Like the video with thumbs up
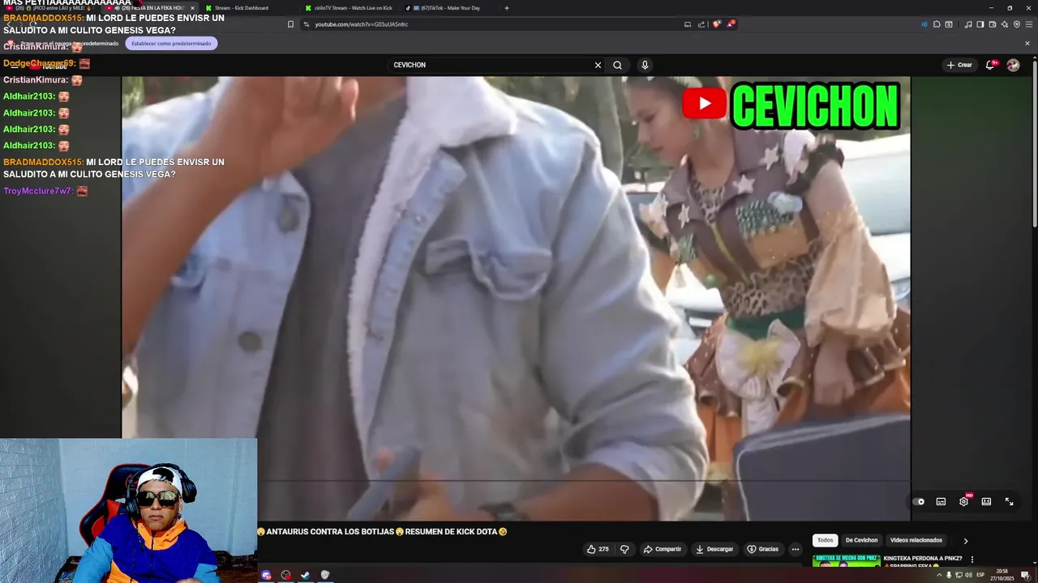The image size is (1038, 583). click(598, 549)
